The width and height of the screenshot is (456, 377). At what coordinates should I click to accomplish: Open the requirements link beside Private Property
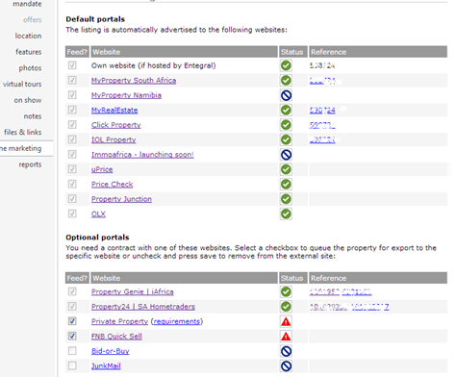[x=177, y=321]
